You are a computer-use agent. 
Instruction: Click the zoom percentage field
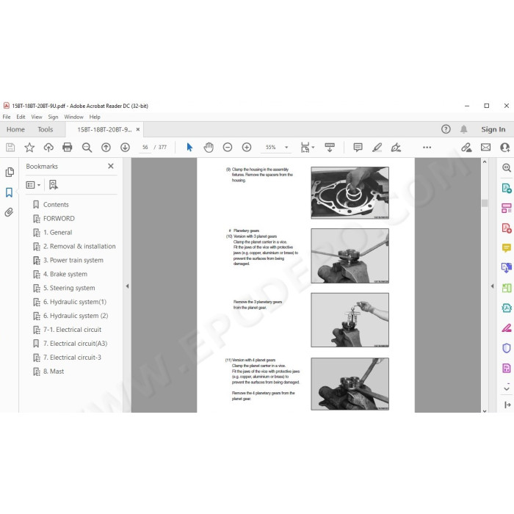tap(270, 148)
